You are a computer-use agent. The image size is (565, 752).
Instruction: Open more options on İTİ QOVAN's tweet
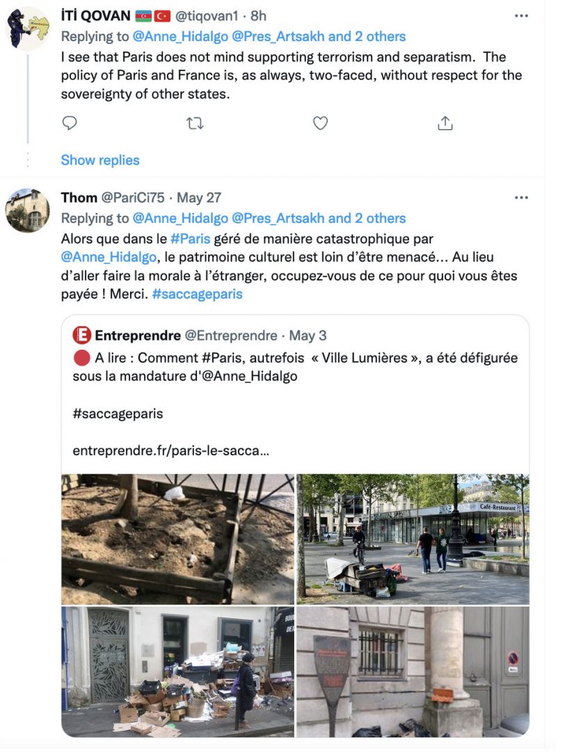[x=521, y=16]
